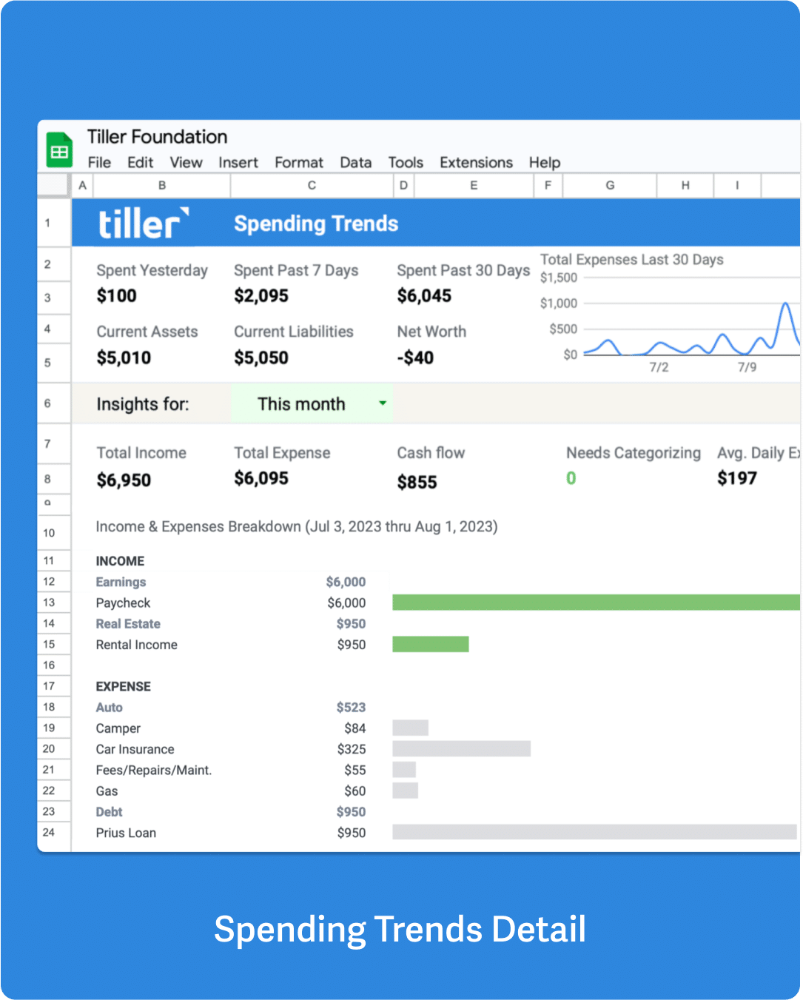
Task: Click Net Worth value -$40
Action: click(x=415, y=358)
